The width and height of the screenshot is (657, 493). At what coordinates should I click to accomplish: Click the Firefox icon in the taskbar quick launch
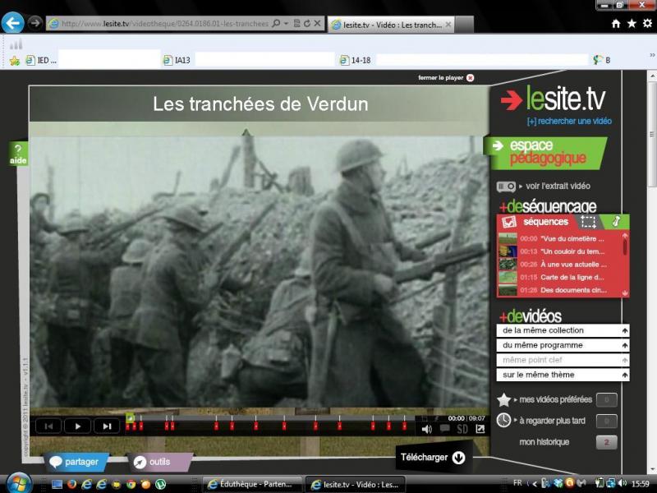71,485
